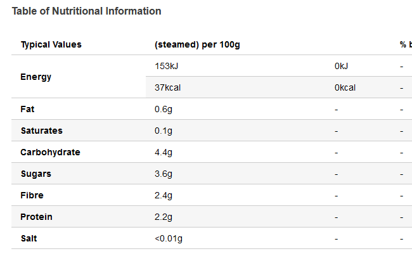Image resolution: width=412 pixels, height=263 pixels.
Task: Click the 37kcal energy value
Action: pyautogui.click(x=167, y=87)
